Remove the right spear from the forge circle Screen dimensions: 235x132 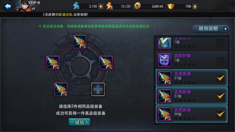[106, 63]
